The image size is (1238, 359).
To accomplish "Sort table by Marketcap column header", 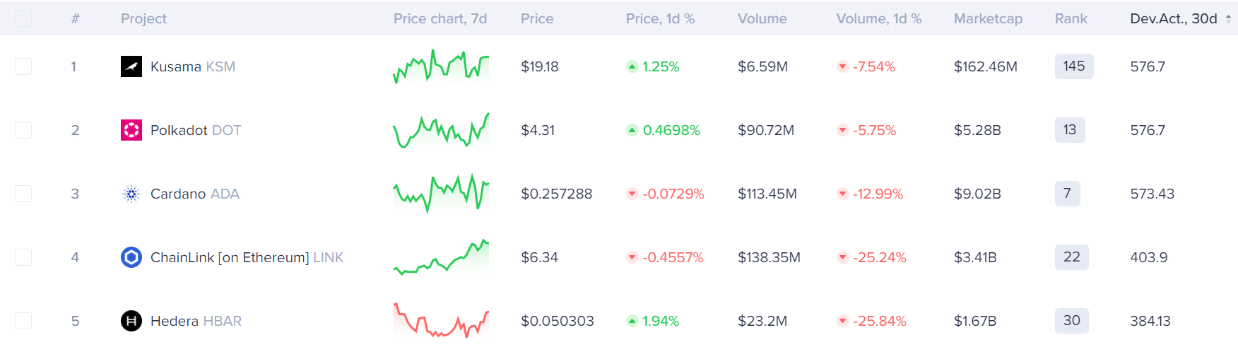I will click(988, 19).
